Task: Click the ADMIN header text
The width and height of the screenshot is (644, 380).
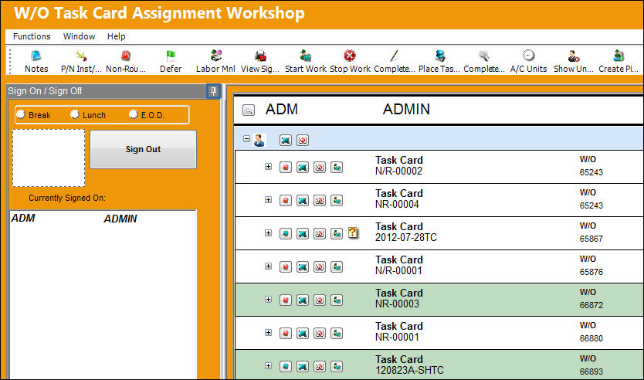Action: 406,109
